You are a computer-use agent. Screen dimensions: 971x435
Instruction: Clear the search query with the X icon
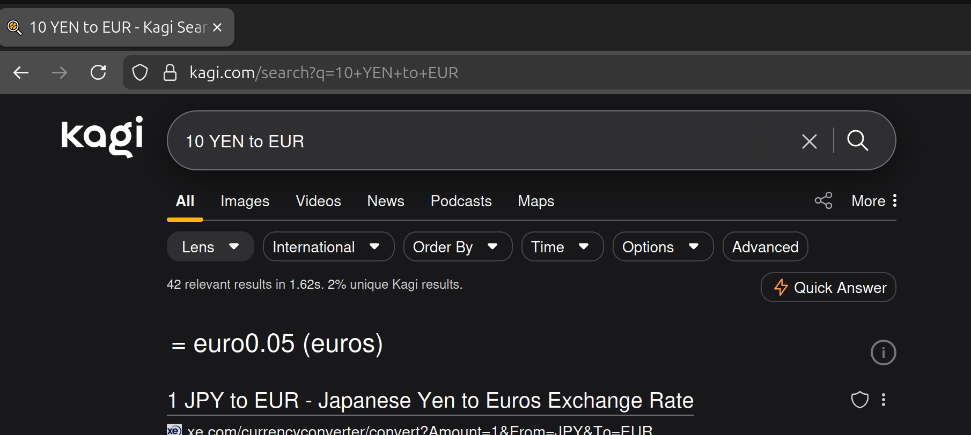coord(809,141)
